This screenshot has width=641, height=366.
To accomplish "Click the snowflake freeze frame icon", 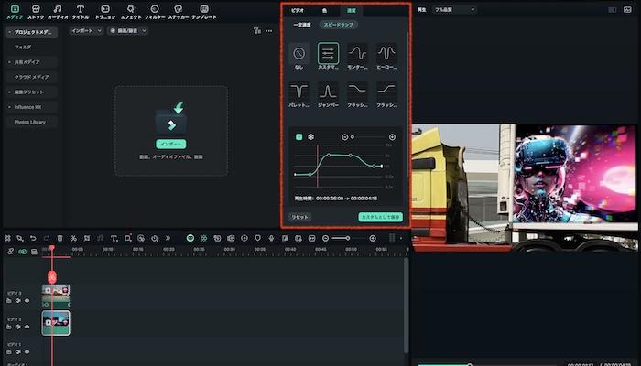I will (x=310, y=136).
